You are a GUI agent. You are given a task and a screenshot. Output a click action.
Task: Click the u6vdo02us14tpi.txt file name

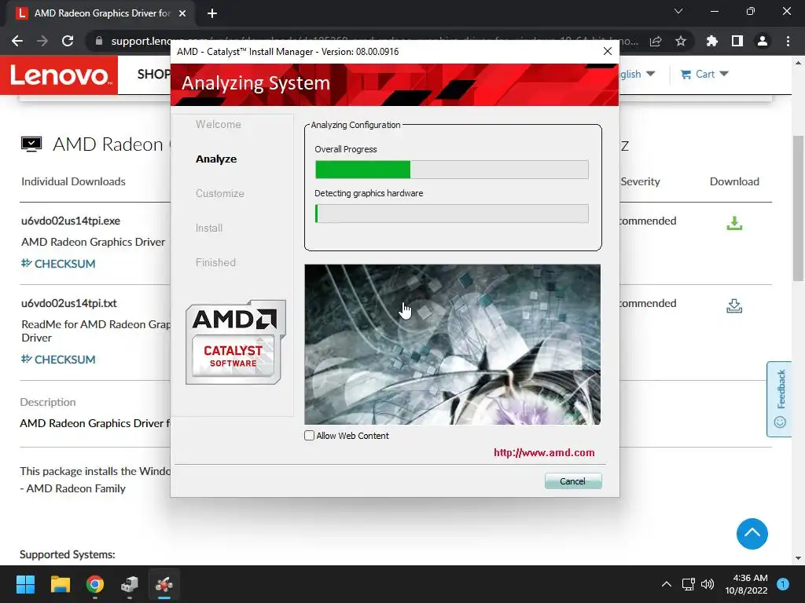[x=69, y=304]
